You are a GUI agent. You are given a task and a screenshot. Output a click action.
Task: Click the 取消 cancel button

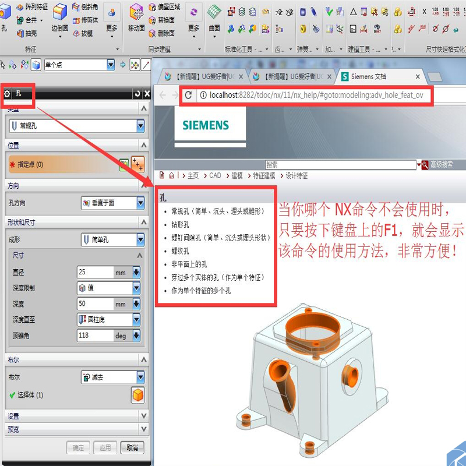(132, 447)
